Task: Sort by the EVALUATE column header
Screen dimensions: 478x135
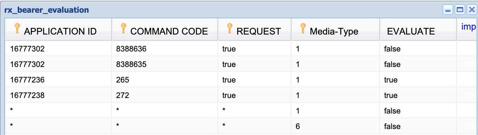Action: [x=411, y=31]
